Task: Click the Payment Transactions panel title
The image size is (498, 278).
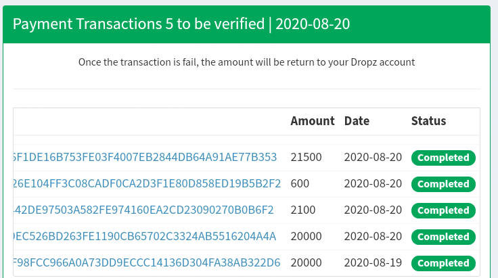Action: (x=181, y=24)
